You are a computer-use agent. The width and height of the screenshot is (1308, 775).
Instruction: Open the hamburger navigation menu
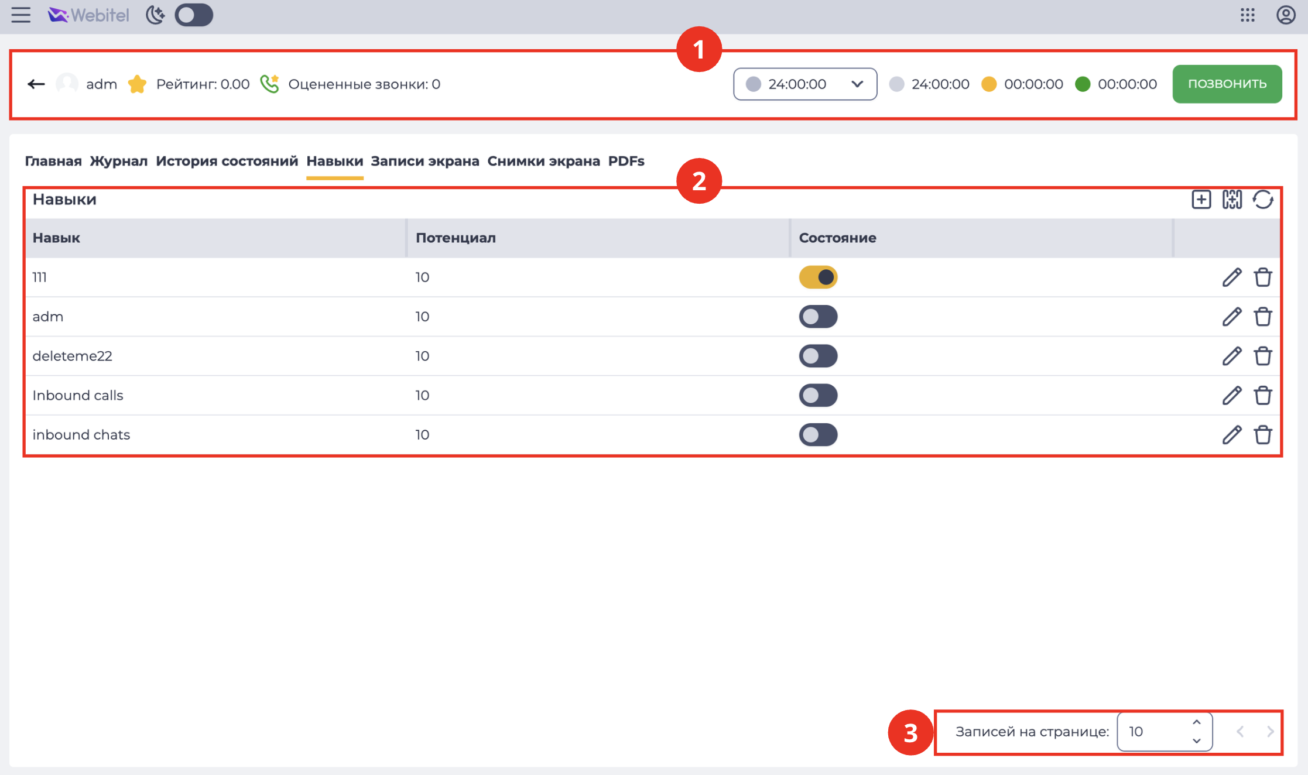21,15
